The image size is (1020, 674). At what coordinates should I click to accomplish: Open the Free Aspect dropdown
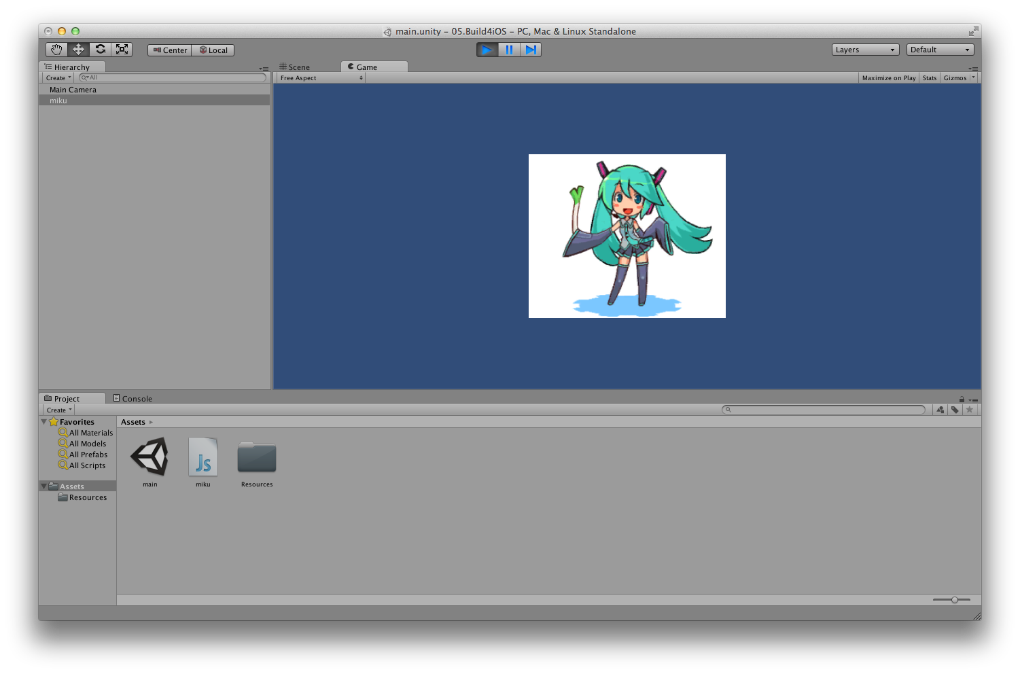321,78
